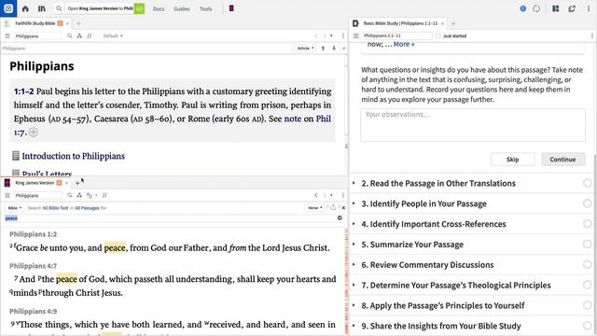Mark step 5 Summarize Your Passage complete
This screenshot has width=597, height=336.
coord(587,245)
